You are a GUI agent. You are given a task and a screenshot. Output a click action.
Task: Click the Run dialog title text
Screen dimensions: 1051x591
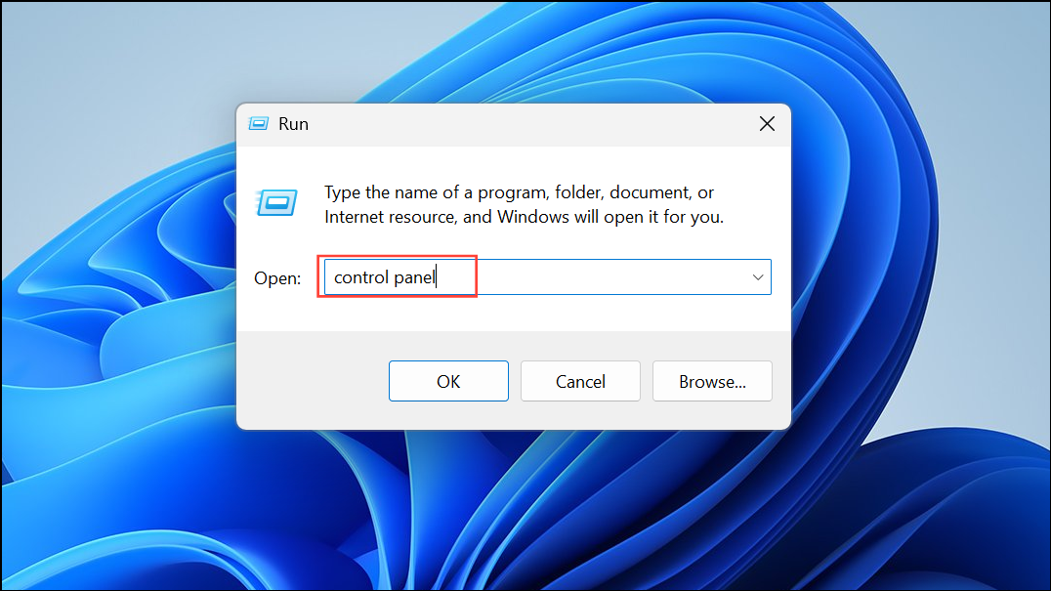pos(294,123)
